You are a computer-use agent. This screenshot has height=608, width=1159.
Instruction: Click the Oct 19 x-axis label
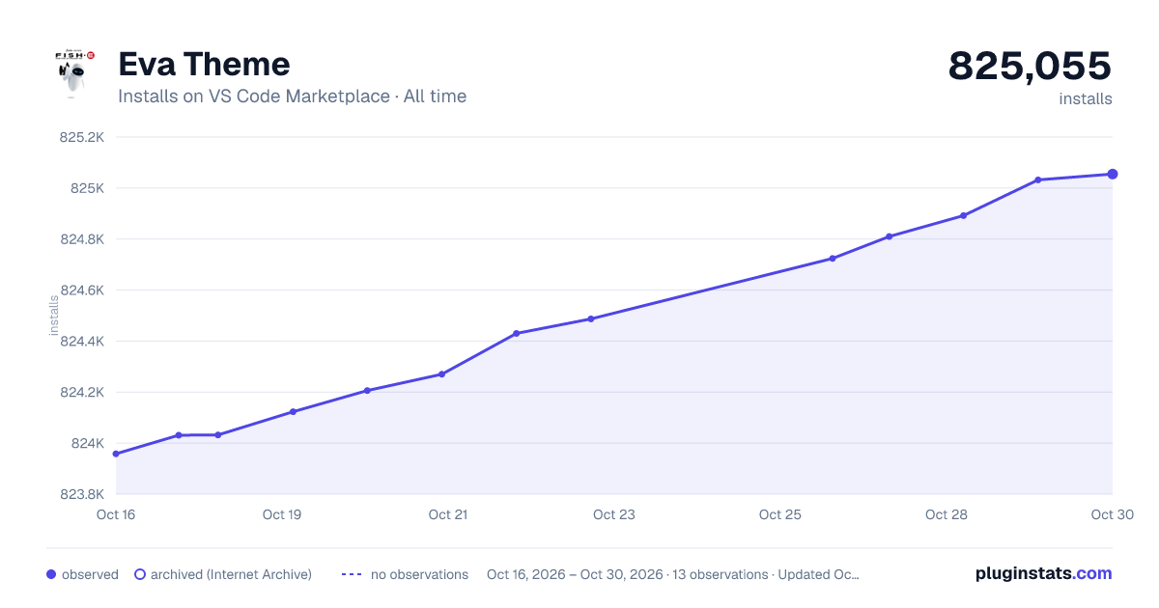[282, 514]
